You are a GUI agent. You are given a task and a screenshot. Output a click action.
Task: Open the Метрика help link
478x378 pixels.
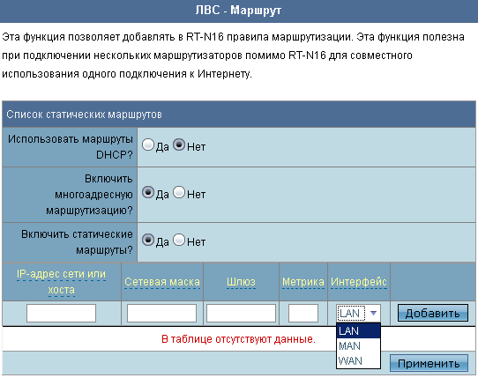[303, 282]
